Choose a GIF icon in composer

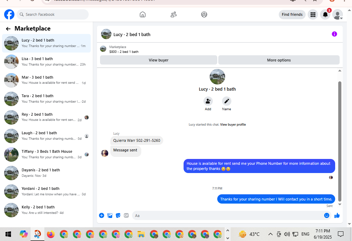click(x=126, y=216)
